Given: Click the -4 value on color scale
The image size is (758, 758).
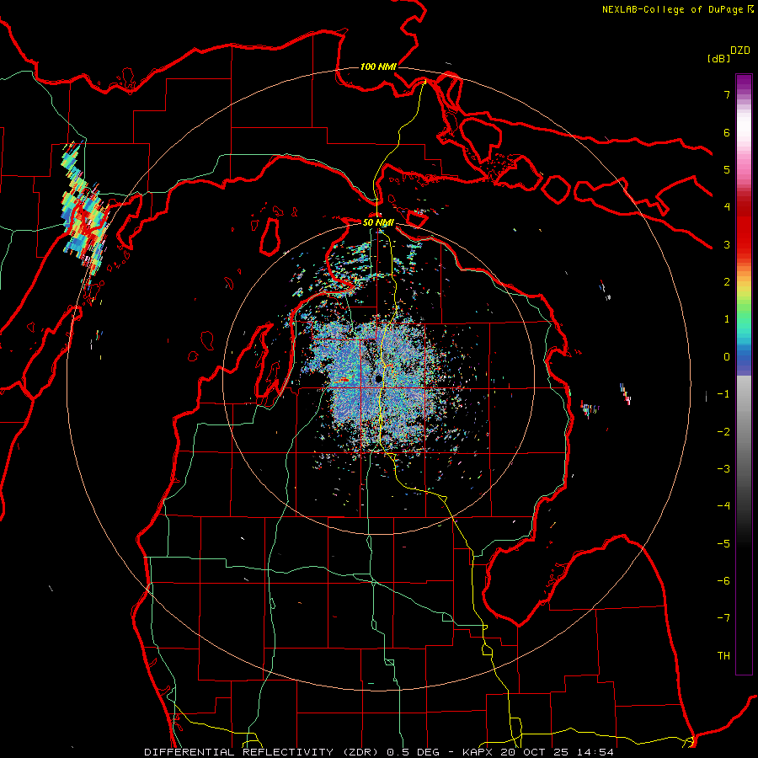Looking at the screenshot, I should (x=723, y=506).
